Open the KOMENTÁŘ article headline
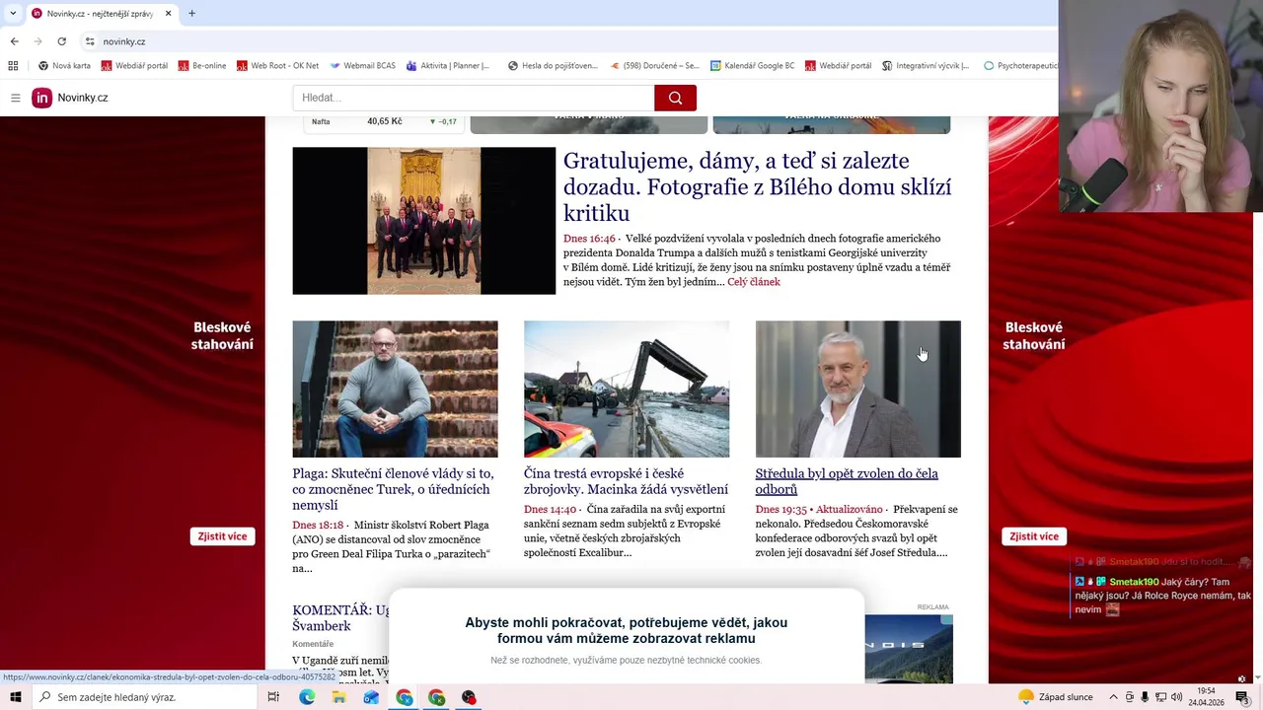The image size is (1263, 710). point(340,618)
